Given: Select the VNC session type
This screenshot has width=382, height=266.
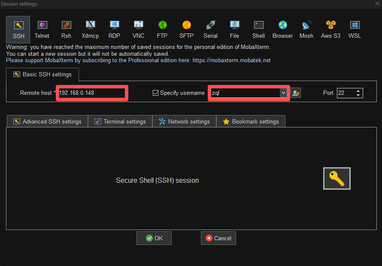Looking at the screenshot, I should point(138,29).
